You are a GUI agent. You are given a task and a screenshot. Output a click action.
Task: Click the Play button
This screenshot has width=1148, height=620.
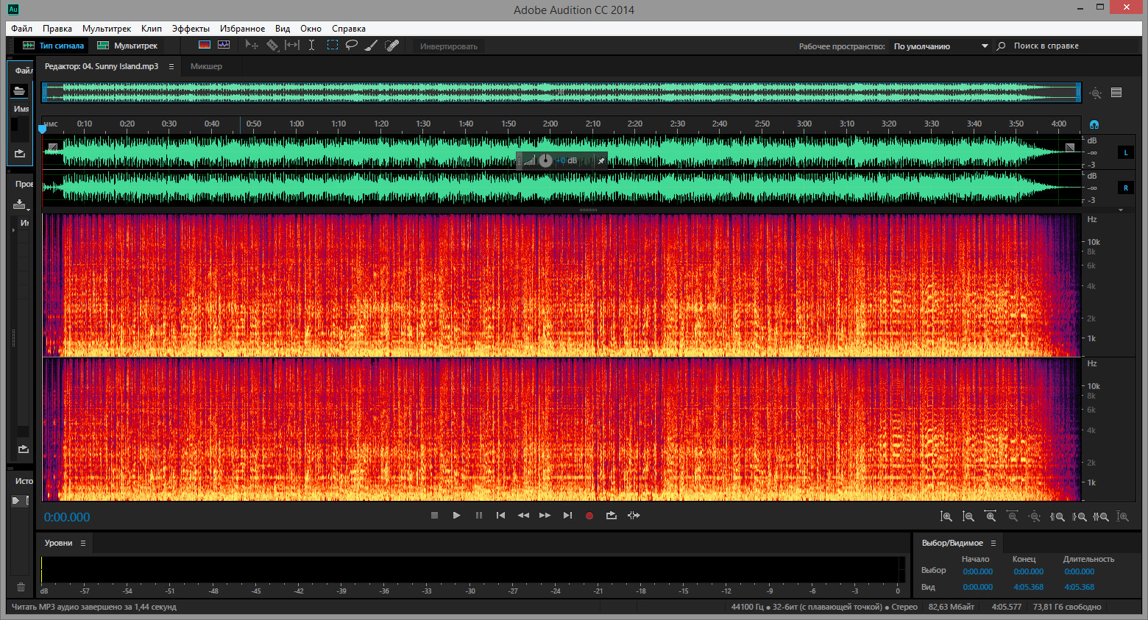pos(456,516)
